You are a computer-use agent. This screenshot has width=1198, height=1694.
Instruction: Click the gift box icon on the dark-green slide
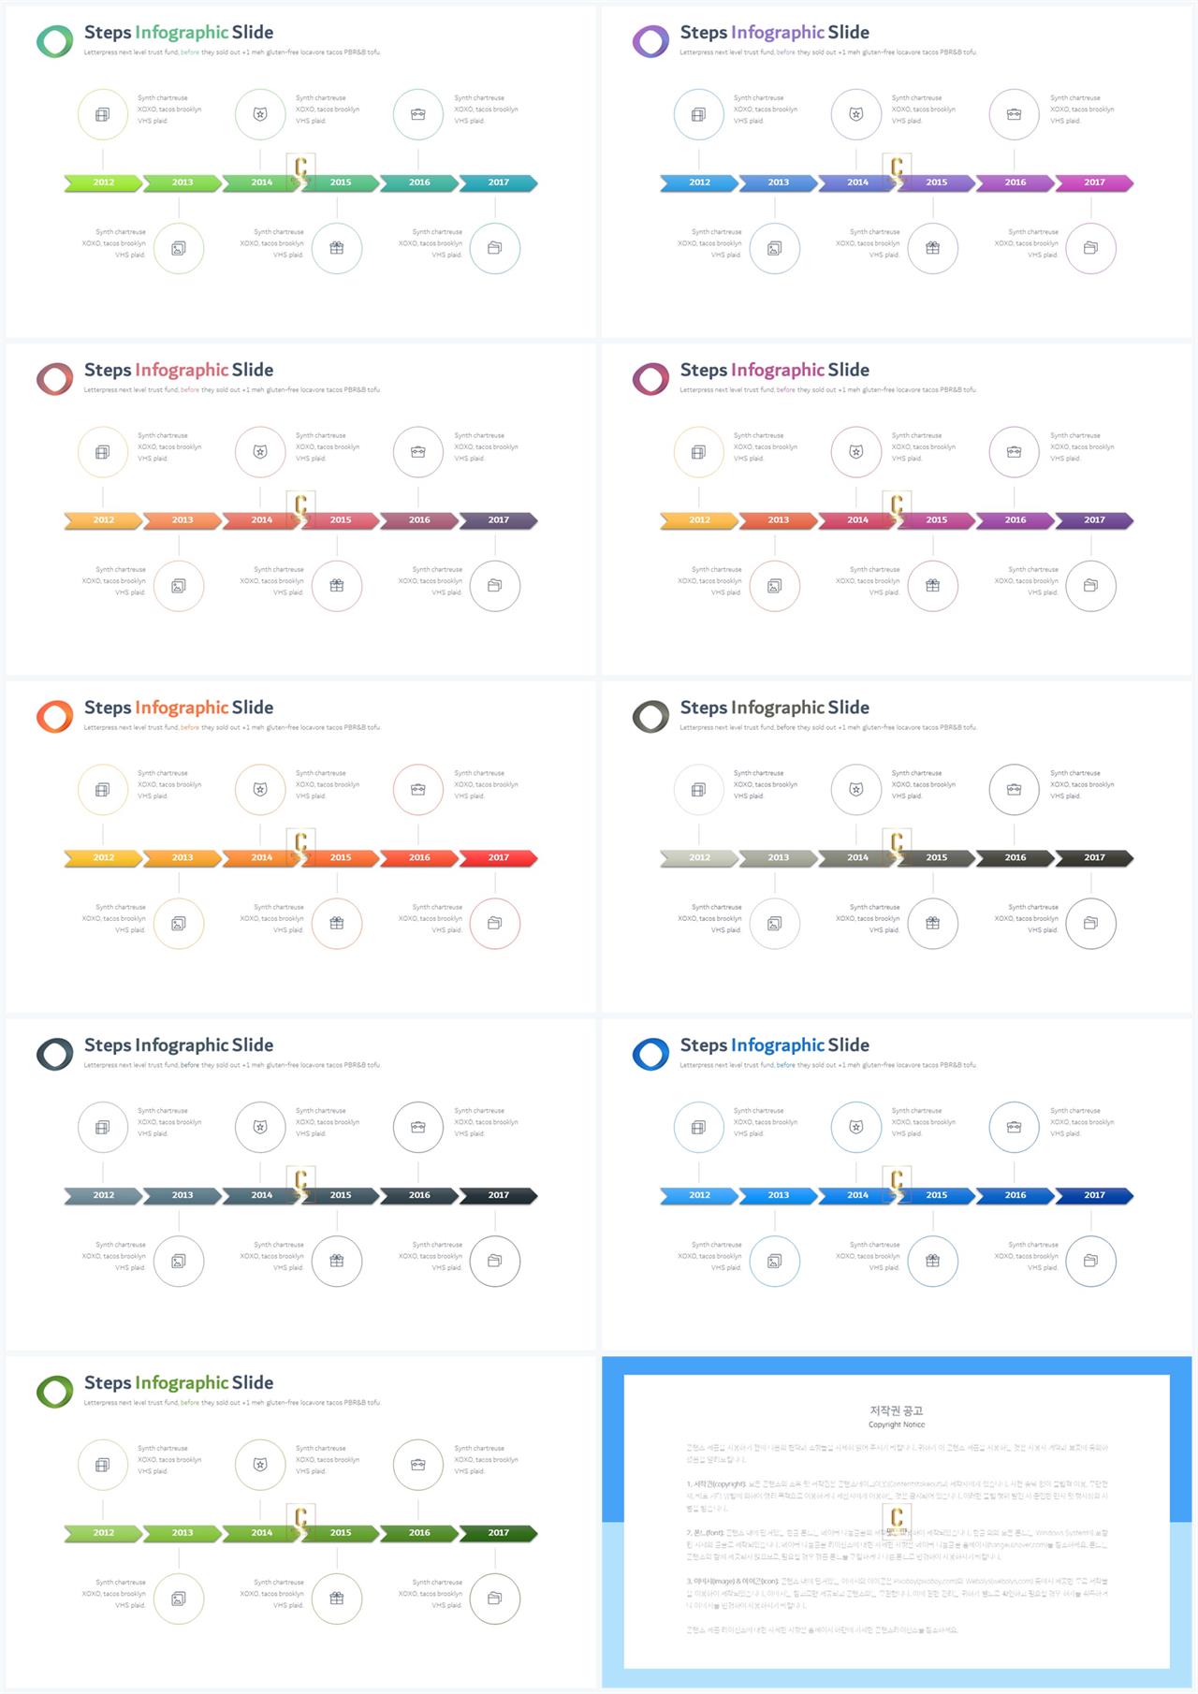coord(337,1599)
